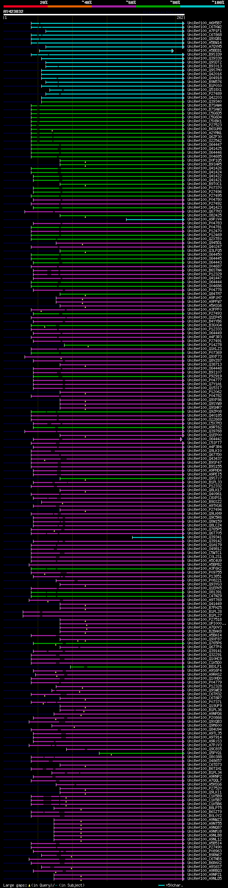The height and width of the screenshot is (888, 228).
Task: Pick the purple ~60% identity legend segment
Action: [x=114, y=6]
